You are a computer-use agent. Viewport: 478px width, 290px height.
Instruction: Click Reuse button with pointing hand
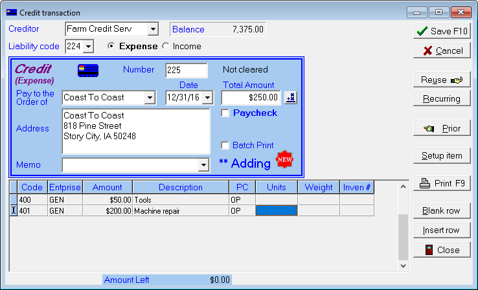442,80
